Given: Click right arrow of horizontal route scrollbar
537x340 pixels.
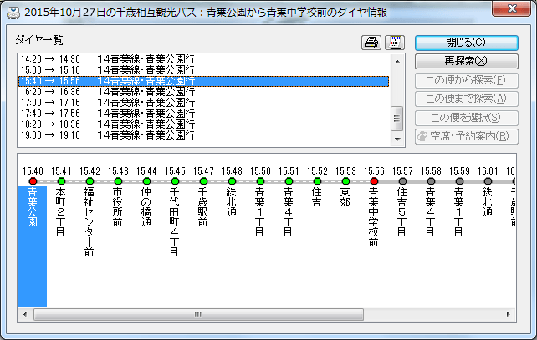Looking at the screenshot, I should [507, 315].
